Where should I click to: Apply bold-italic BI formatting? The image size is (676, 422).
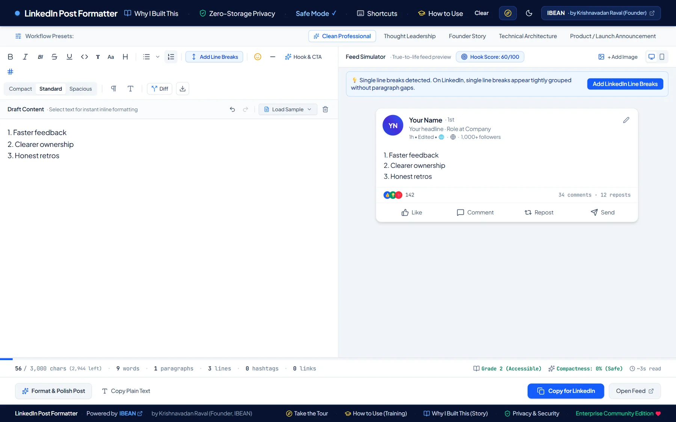point(40,57)
